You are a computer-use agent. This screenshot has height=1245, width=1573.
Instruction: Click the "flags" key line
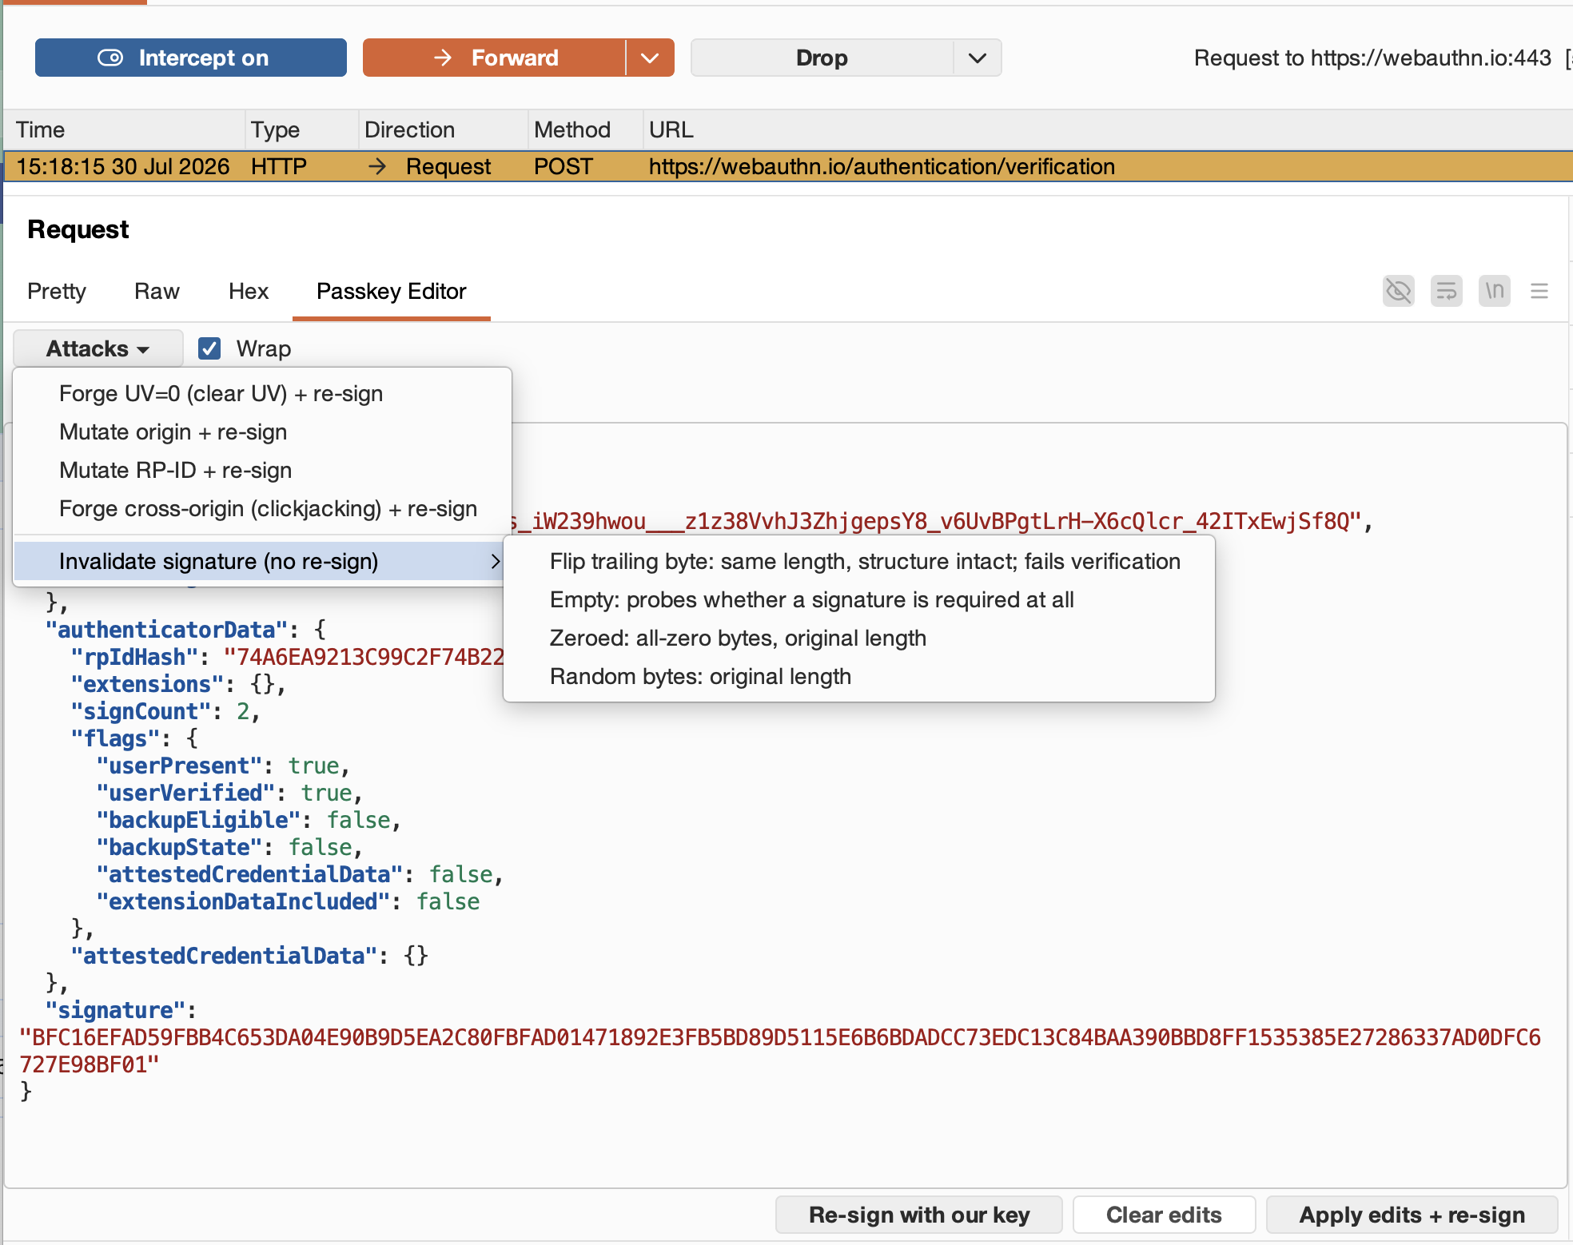coord(134,738)
